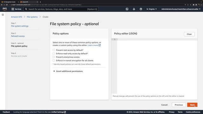Reload the page with the browser refresh icon
The height and width of the screenshot is (114, 203).
pos(7,5)
